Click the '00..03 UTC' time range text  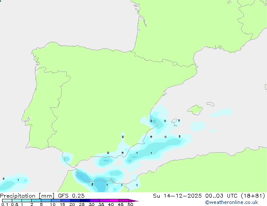221,196
